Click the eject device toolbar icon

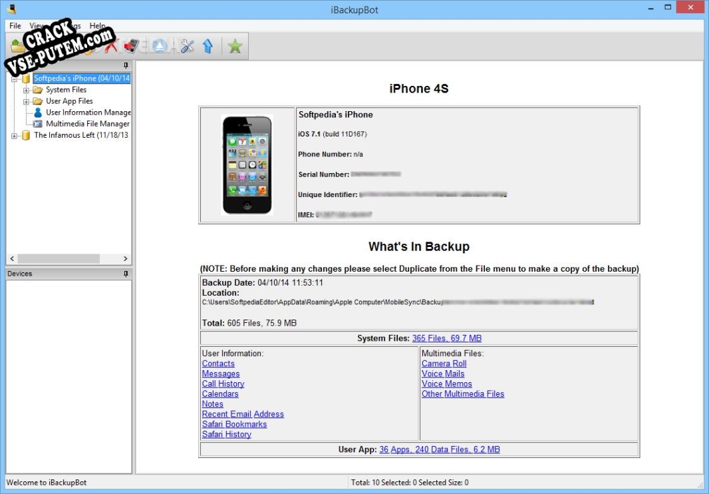(160, 46)
